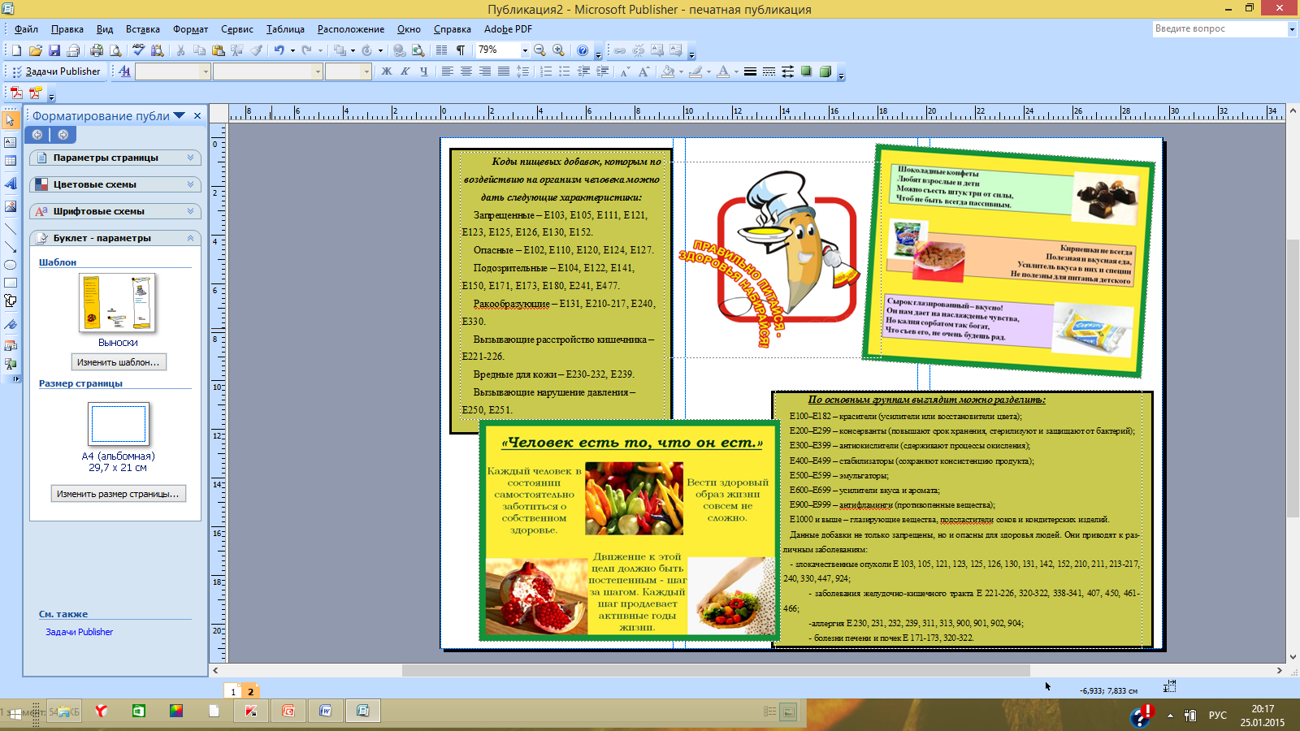The height and width of the screenshot is (731, 1300).
Task: Toggle Align Right
Action: 484,71
